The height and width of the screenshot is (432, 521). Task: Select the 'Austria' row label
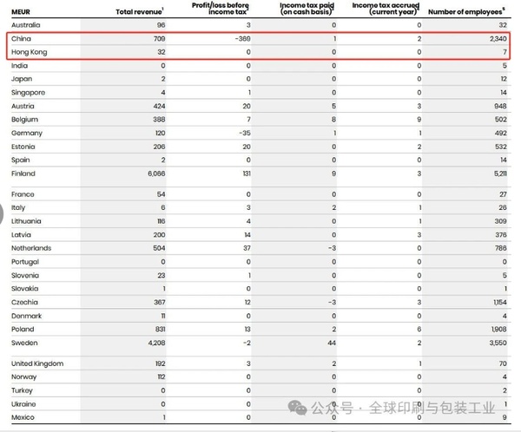coord(23,106)
